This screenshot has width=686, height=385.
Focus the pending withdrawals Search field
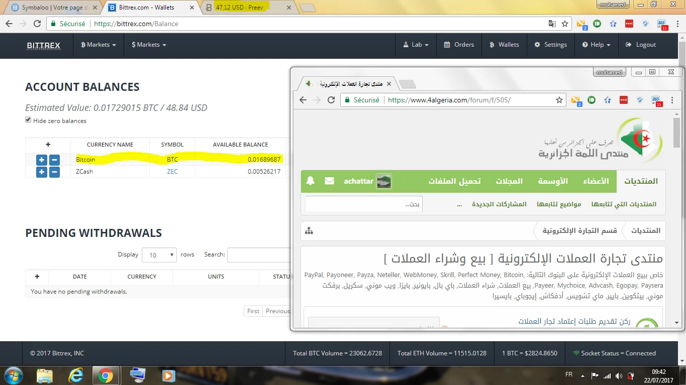(258, 255)
